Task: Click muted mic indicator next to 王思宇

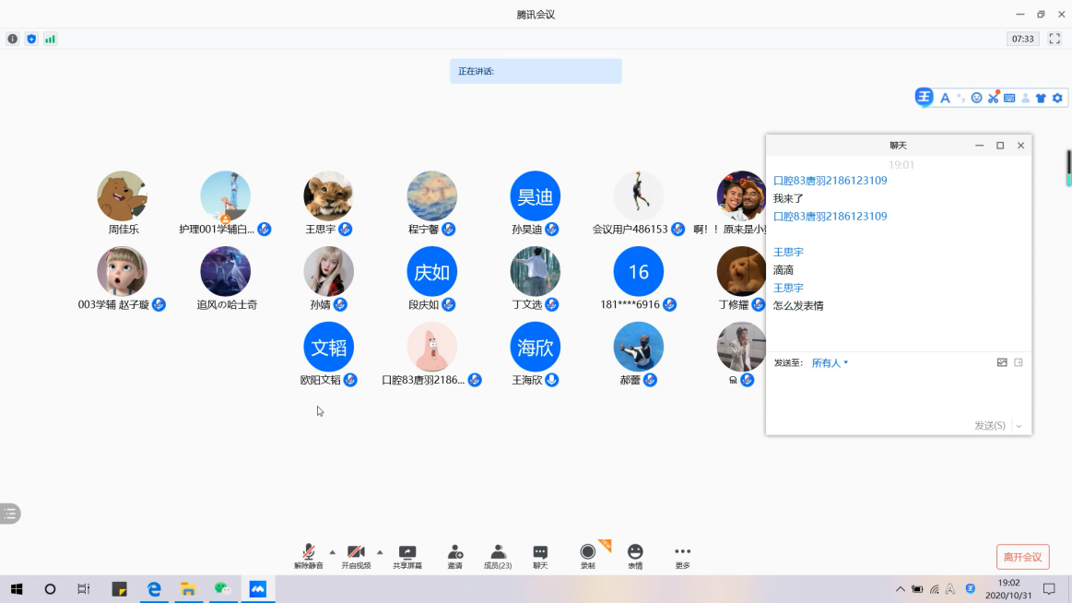Action: coord(346,229)
